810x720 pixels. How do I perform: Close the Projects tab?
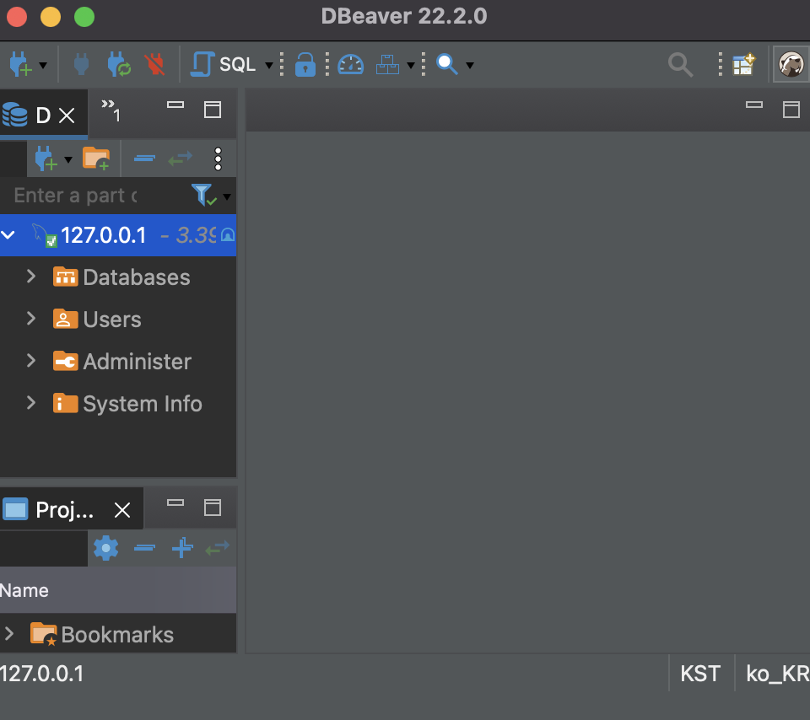(122, 510)
